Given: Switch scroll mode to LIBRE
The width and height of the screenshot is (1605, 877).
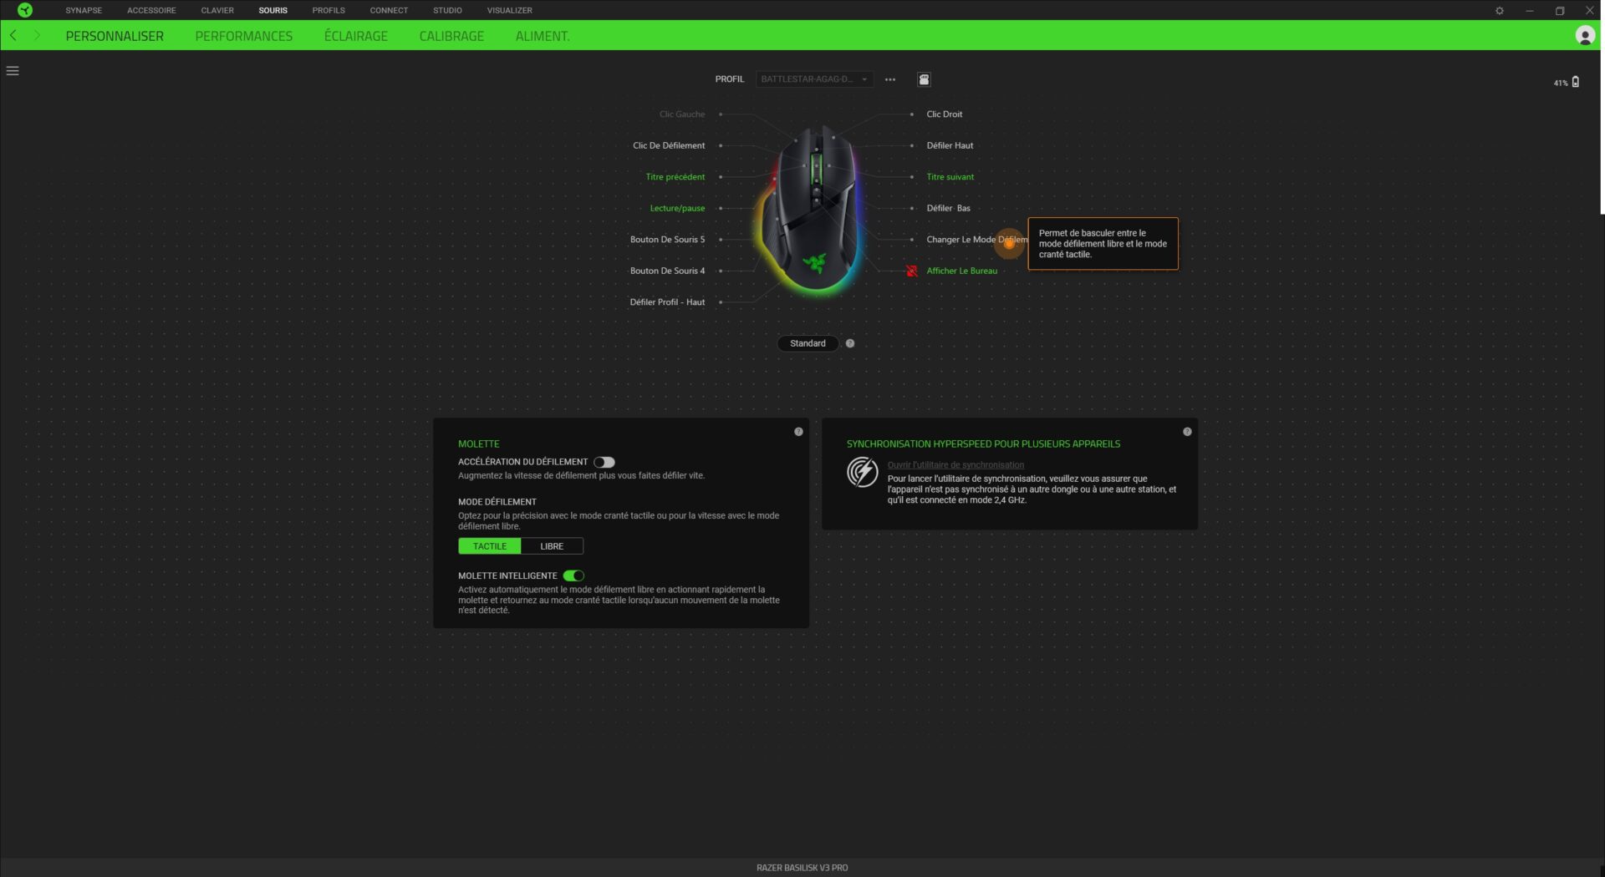Looking at the screenshot, I should [552, 545].
